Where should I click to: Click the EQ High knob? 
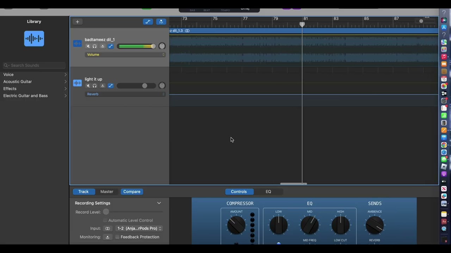(x=340, y=225)
